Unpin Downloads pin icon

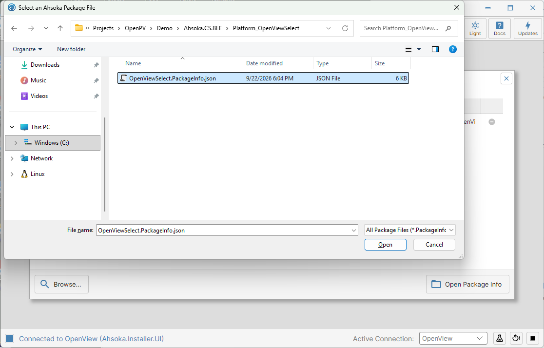click(x=97, y=65)
